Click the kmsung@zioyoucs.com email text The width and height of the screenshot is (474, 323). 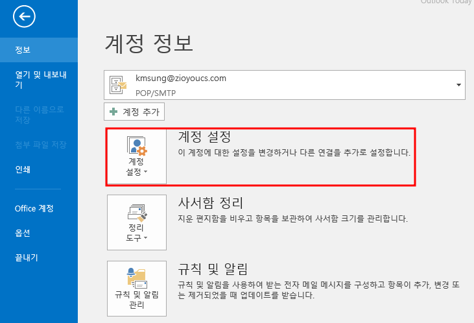click(181, 78)
